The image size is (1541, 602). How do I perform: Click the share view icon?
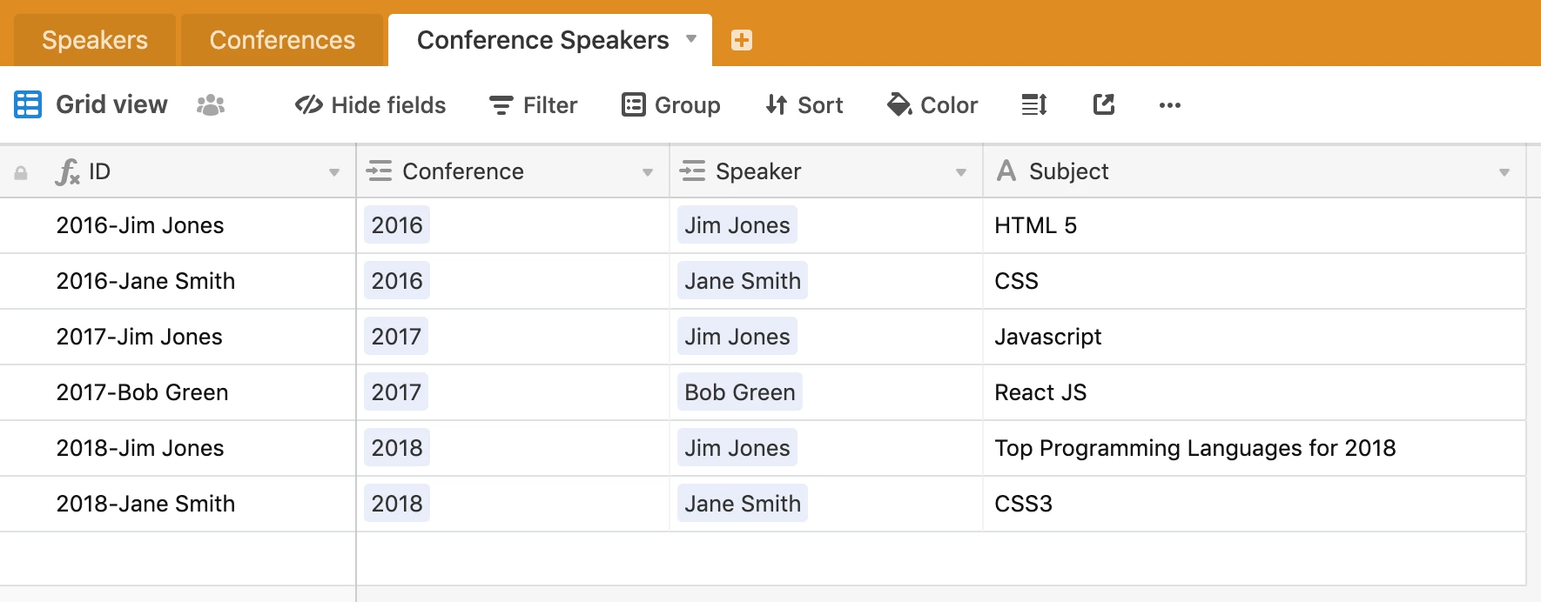1104,105
